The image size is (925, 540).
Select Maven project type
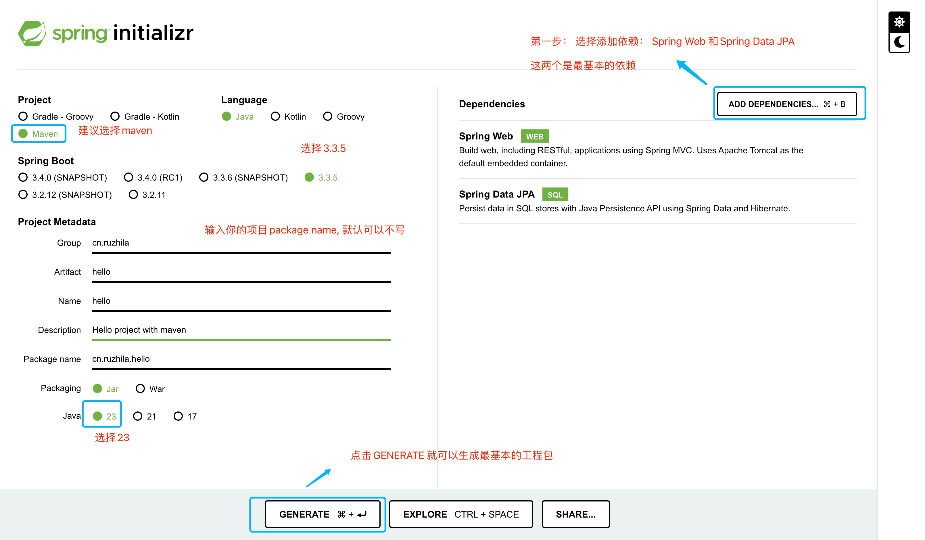coord(38,134)
